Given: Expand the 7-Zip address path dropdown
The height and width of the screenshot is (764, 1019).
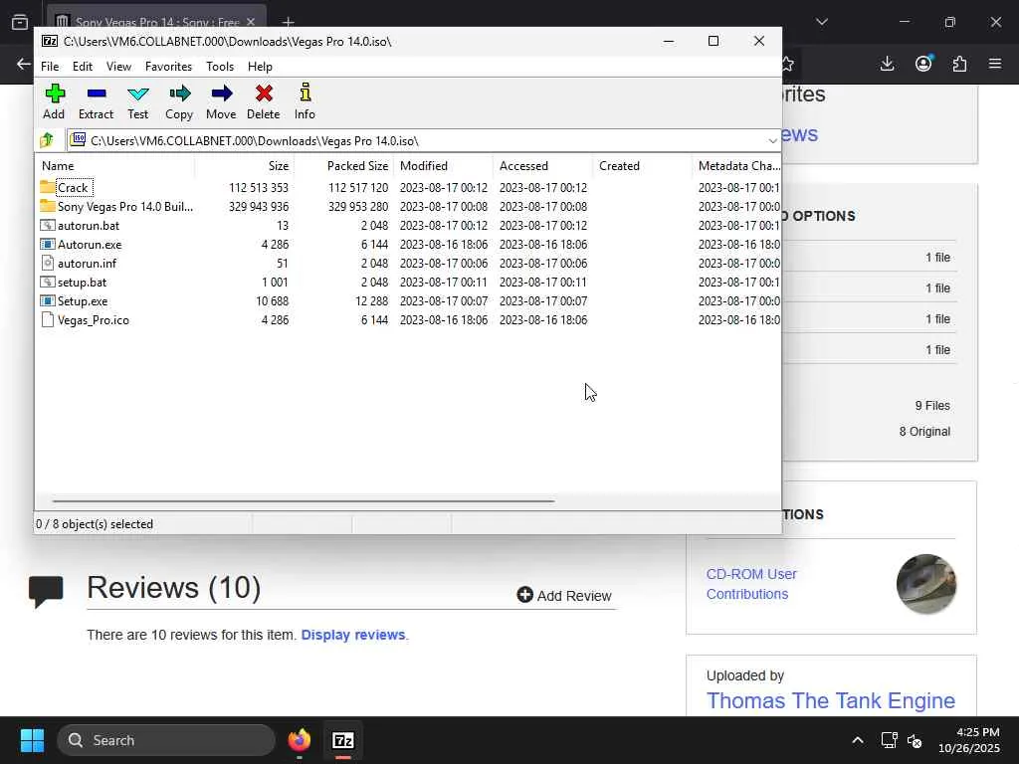Looking at the screenshot, I should click(772, 140).
